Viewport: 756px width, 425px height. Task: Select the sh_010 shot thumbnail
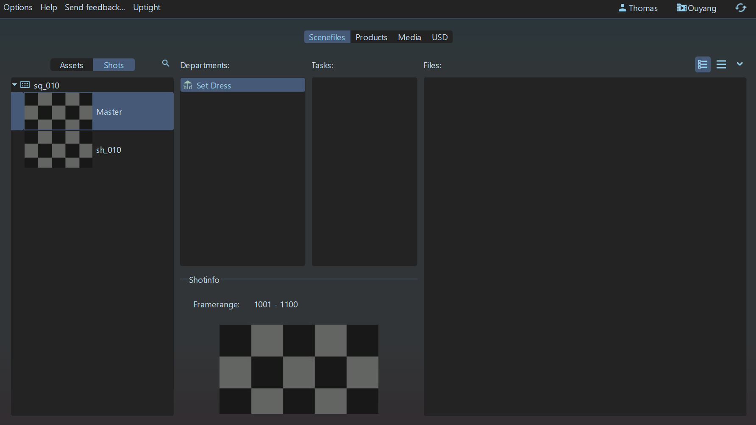tap(58, 149)
